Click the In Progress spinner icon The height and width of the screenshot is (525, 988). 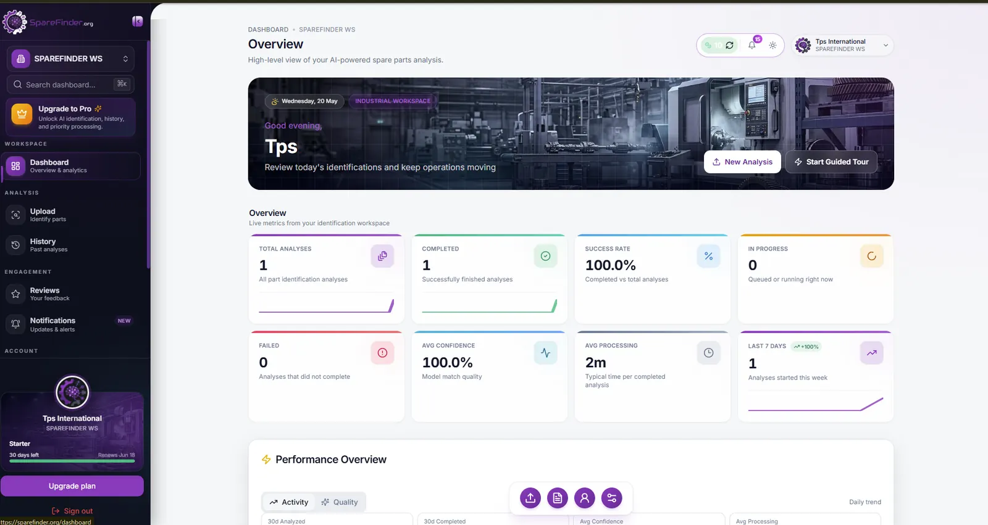point(871,256)
